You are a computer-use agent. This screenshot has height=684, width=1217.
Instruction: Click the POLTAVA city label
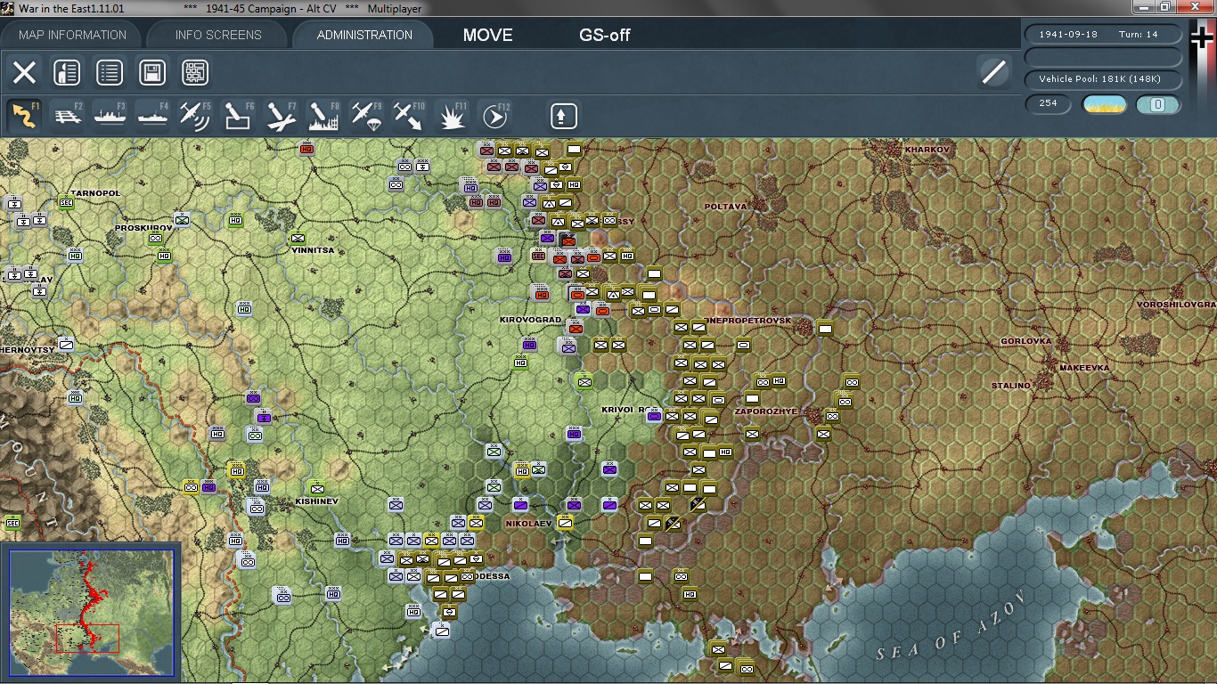coord(725,207)
